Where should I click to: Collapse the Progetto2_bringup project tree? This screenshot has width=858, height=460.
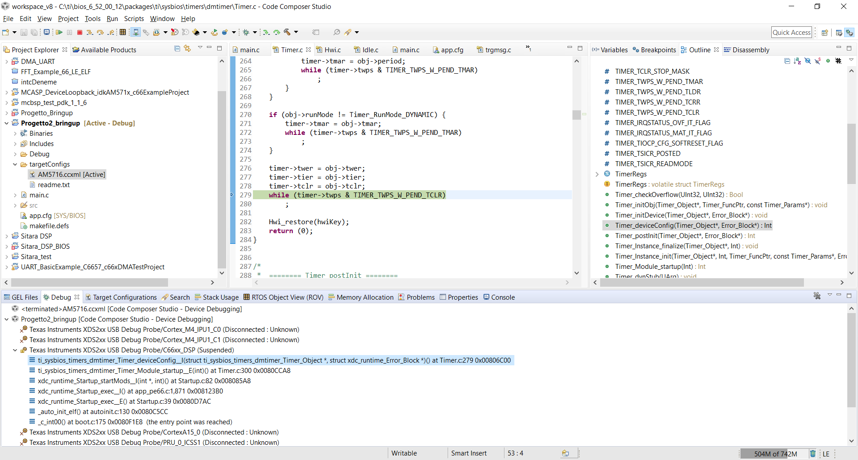(x=7, y=123)
